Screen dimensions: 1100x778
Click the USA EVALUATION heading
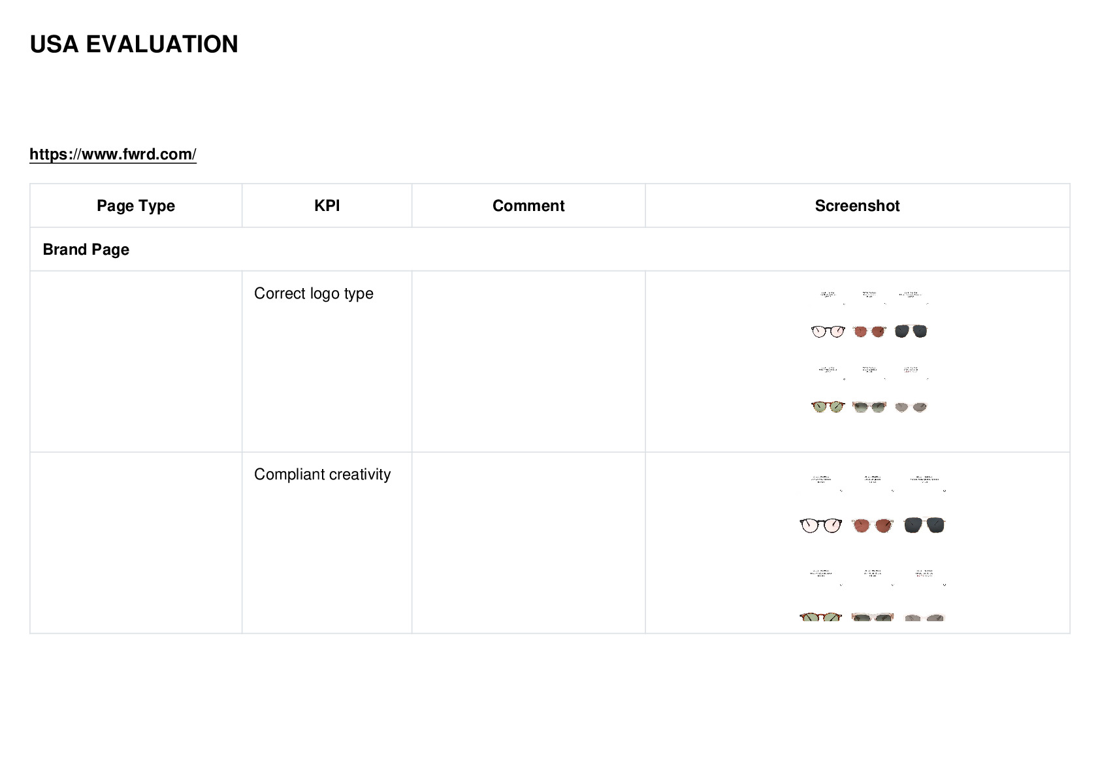point(134,44)
